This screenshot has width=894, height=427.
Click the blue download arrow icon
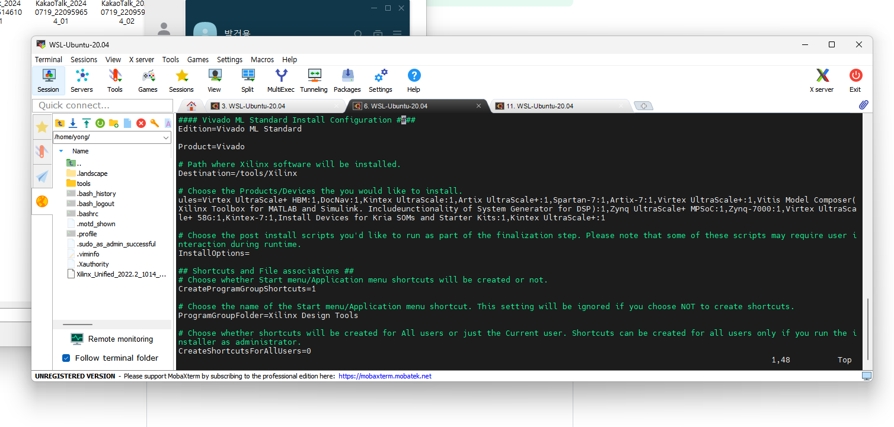[73, 123]
